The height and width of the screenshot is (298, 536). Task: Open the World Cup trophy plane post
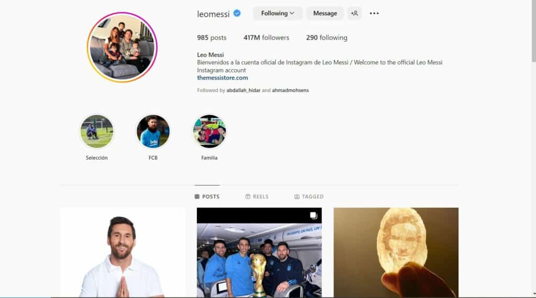pos(259,253)
